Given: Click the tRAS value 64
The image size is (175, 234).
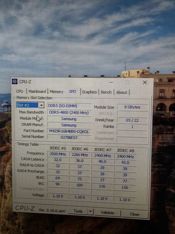Looking at the screenshot, I should point(58,178).
